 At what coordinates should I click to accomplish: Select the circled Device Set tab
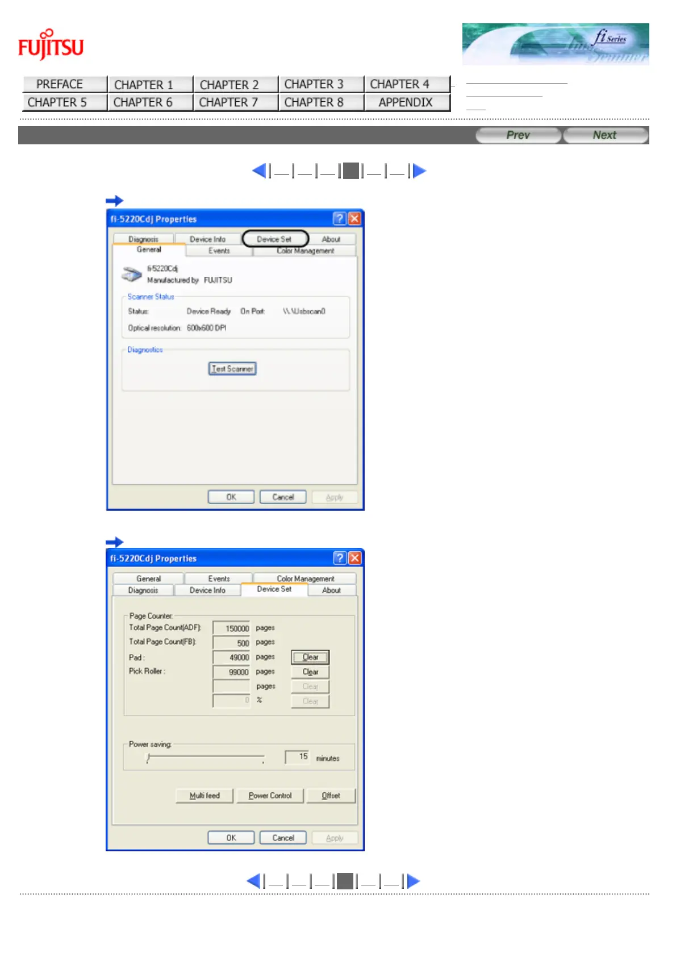point(275,239)
